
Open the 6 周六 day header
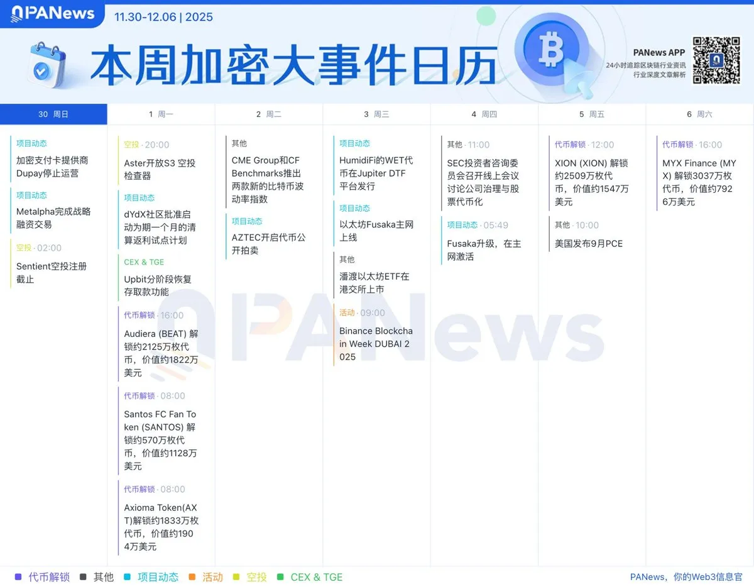699,114
